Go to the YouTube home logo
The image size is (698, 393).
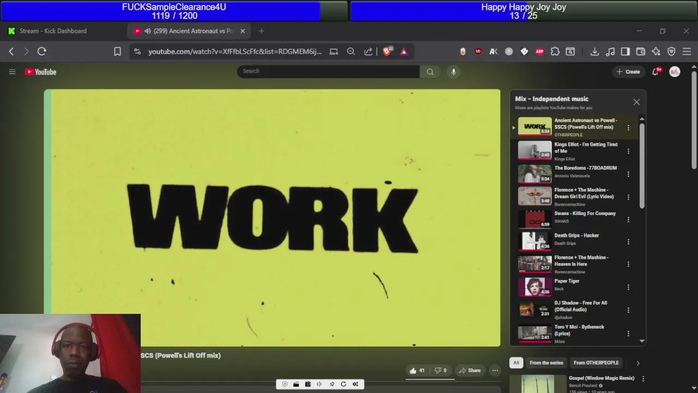pyautogui.click(x=40, y=72)
